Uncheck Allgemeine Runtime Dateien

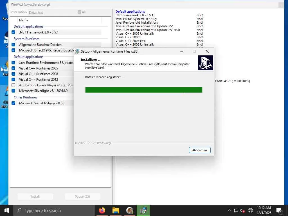pos(13,45)
